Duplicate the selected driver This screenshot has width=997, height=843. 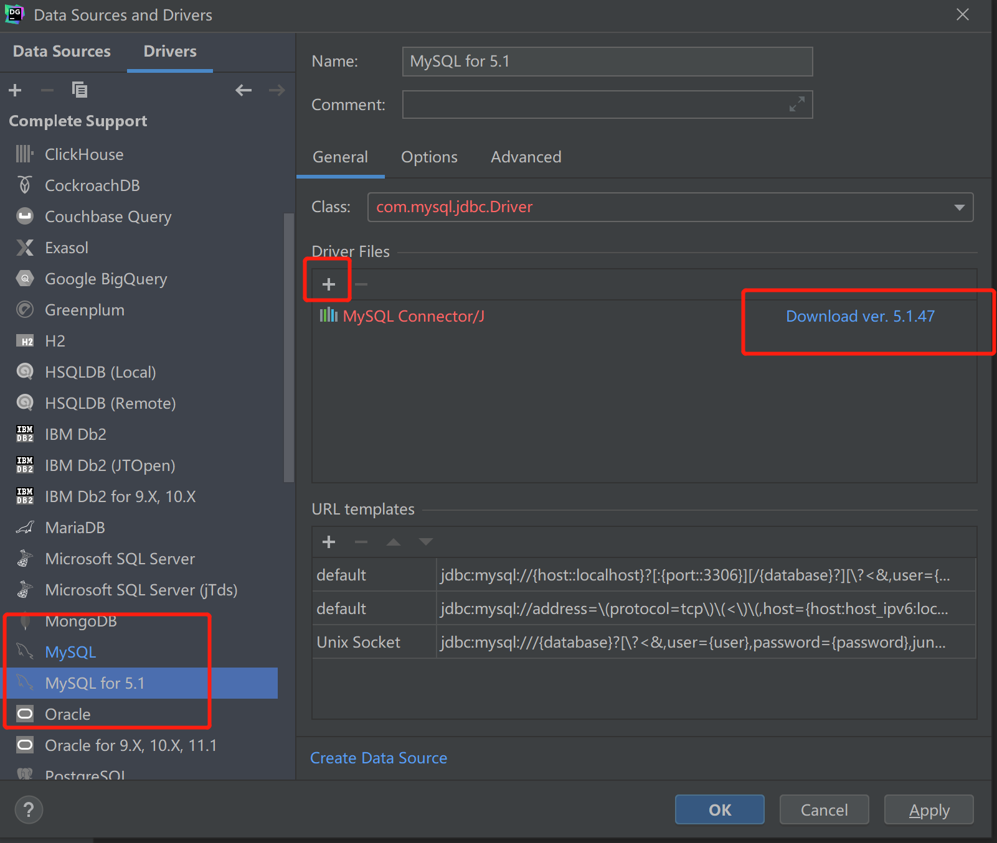coord(79,90)
